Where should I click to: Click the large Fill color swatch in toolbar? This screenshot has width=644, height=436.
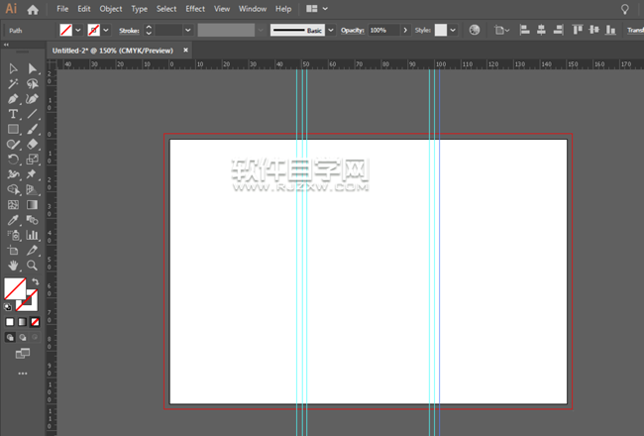point(15,288)
